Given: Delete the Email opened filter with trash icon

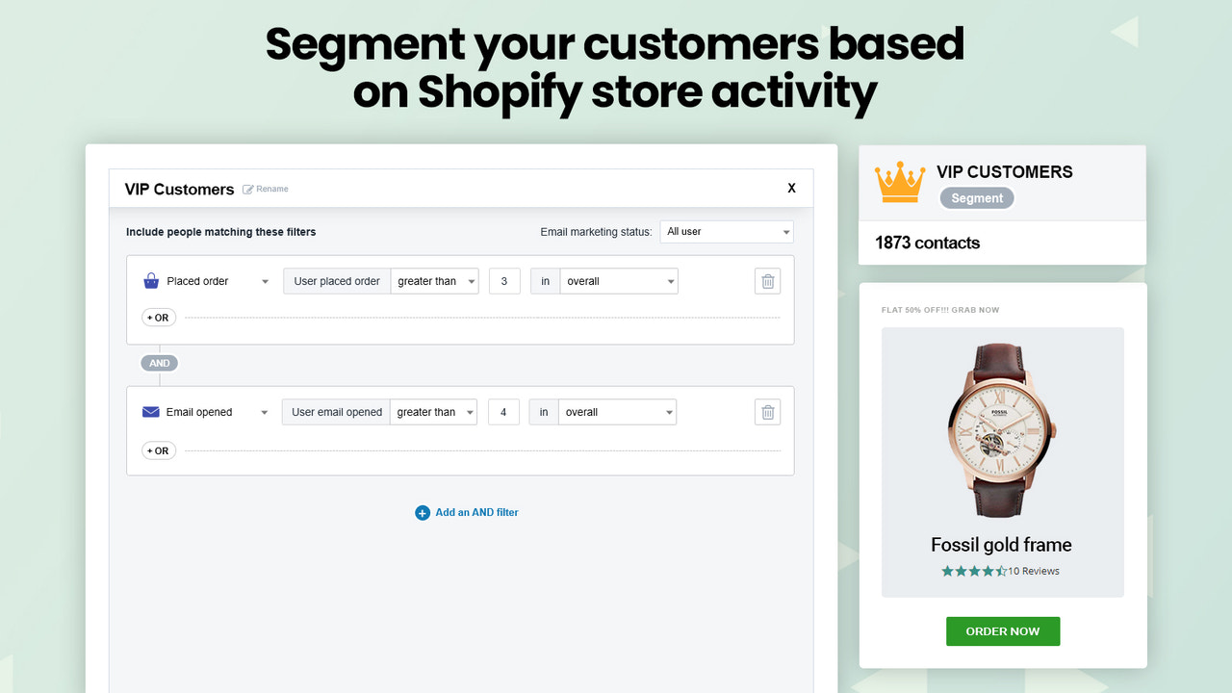Looking at the screenshot, I should click(x=767, y=411).
